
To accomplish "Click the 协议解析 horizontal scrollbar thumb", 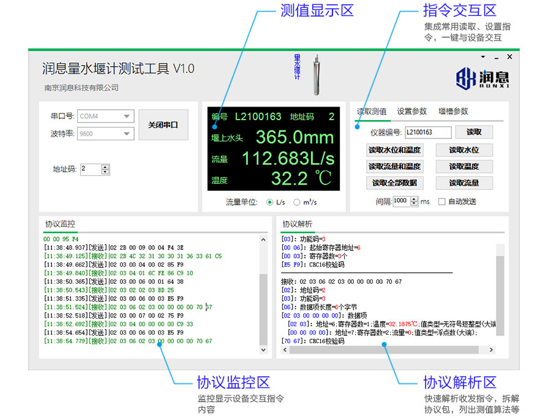I will (384, 350).
